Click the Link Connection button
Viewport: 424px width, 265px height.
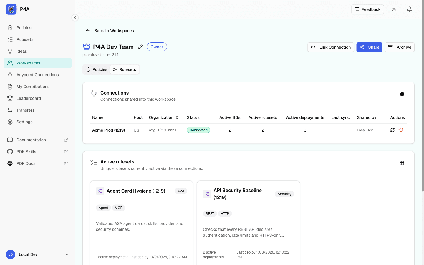[x=331, y=47]
